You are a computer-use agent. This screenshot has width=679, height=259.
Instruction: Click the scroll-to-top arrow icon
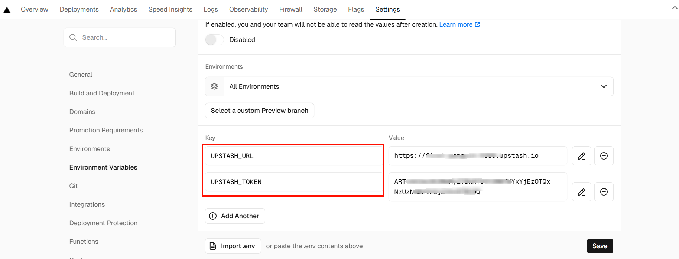pos(675,9)
